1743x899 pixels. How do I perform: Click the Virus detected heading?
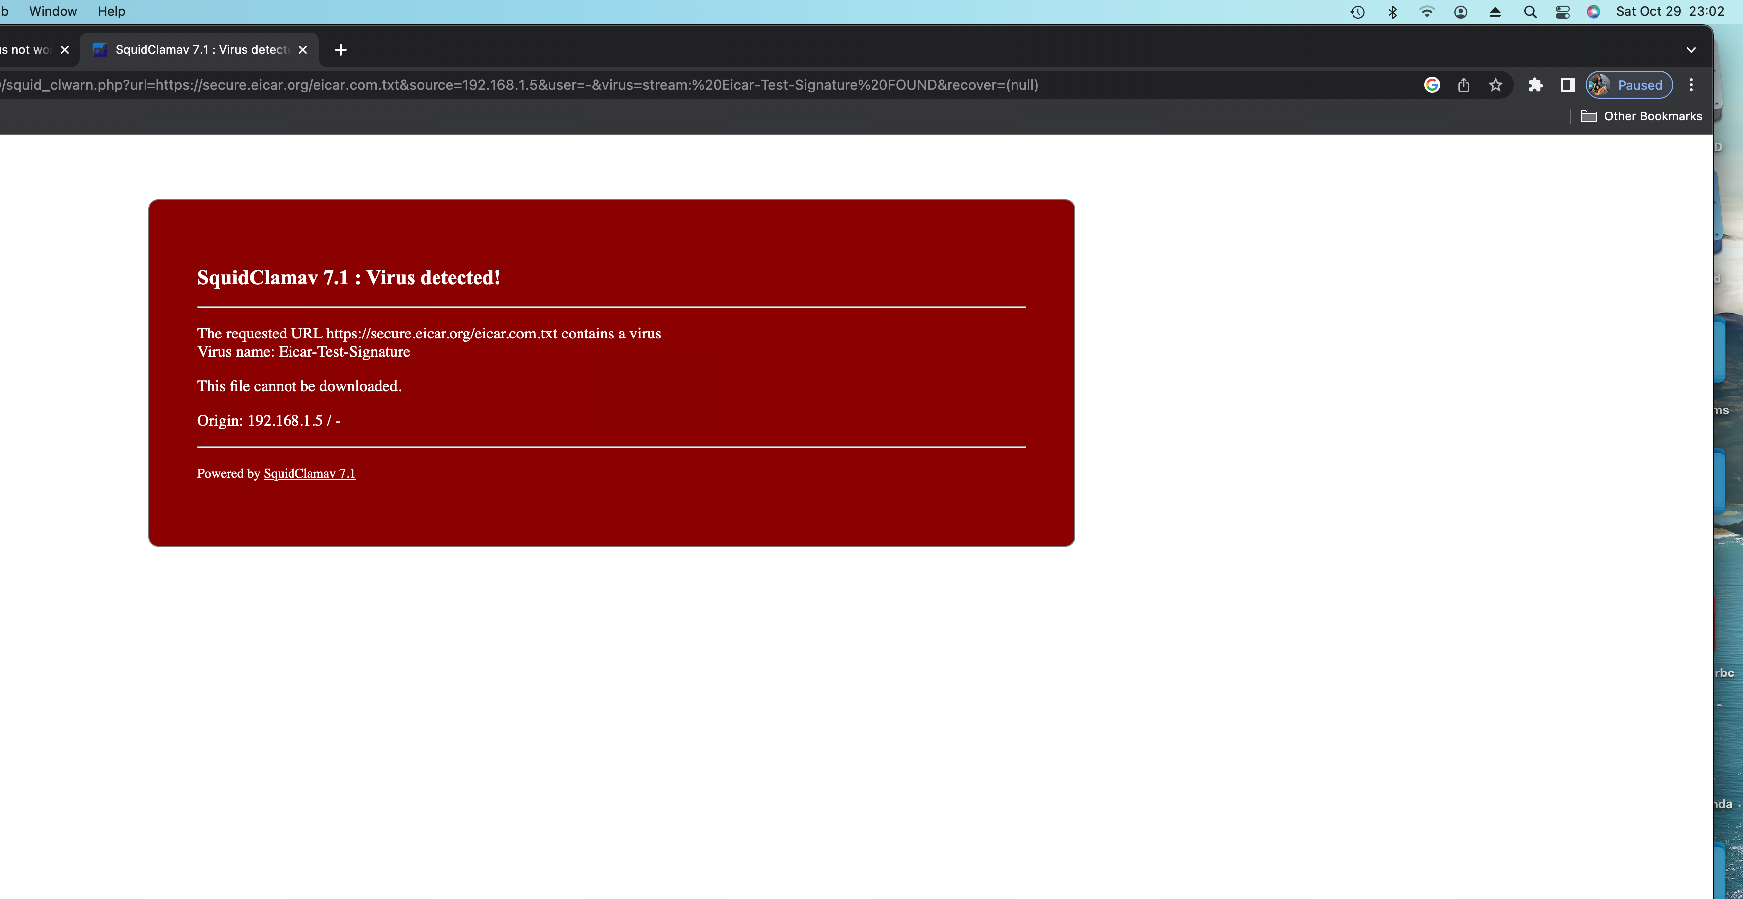(x=348, y=278)
